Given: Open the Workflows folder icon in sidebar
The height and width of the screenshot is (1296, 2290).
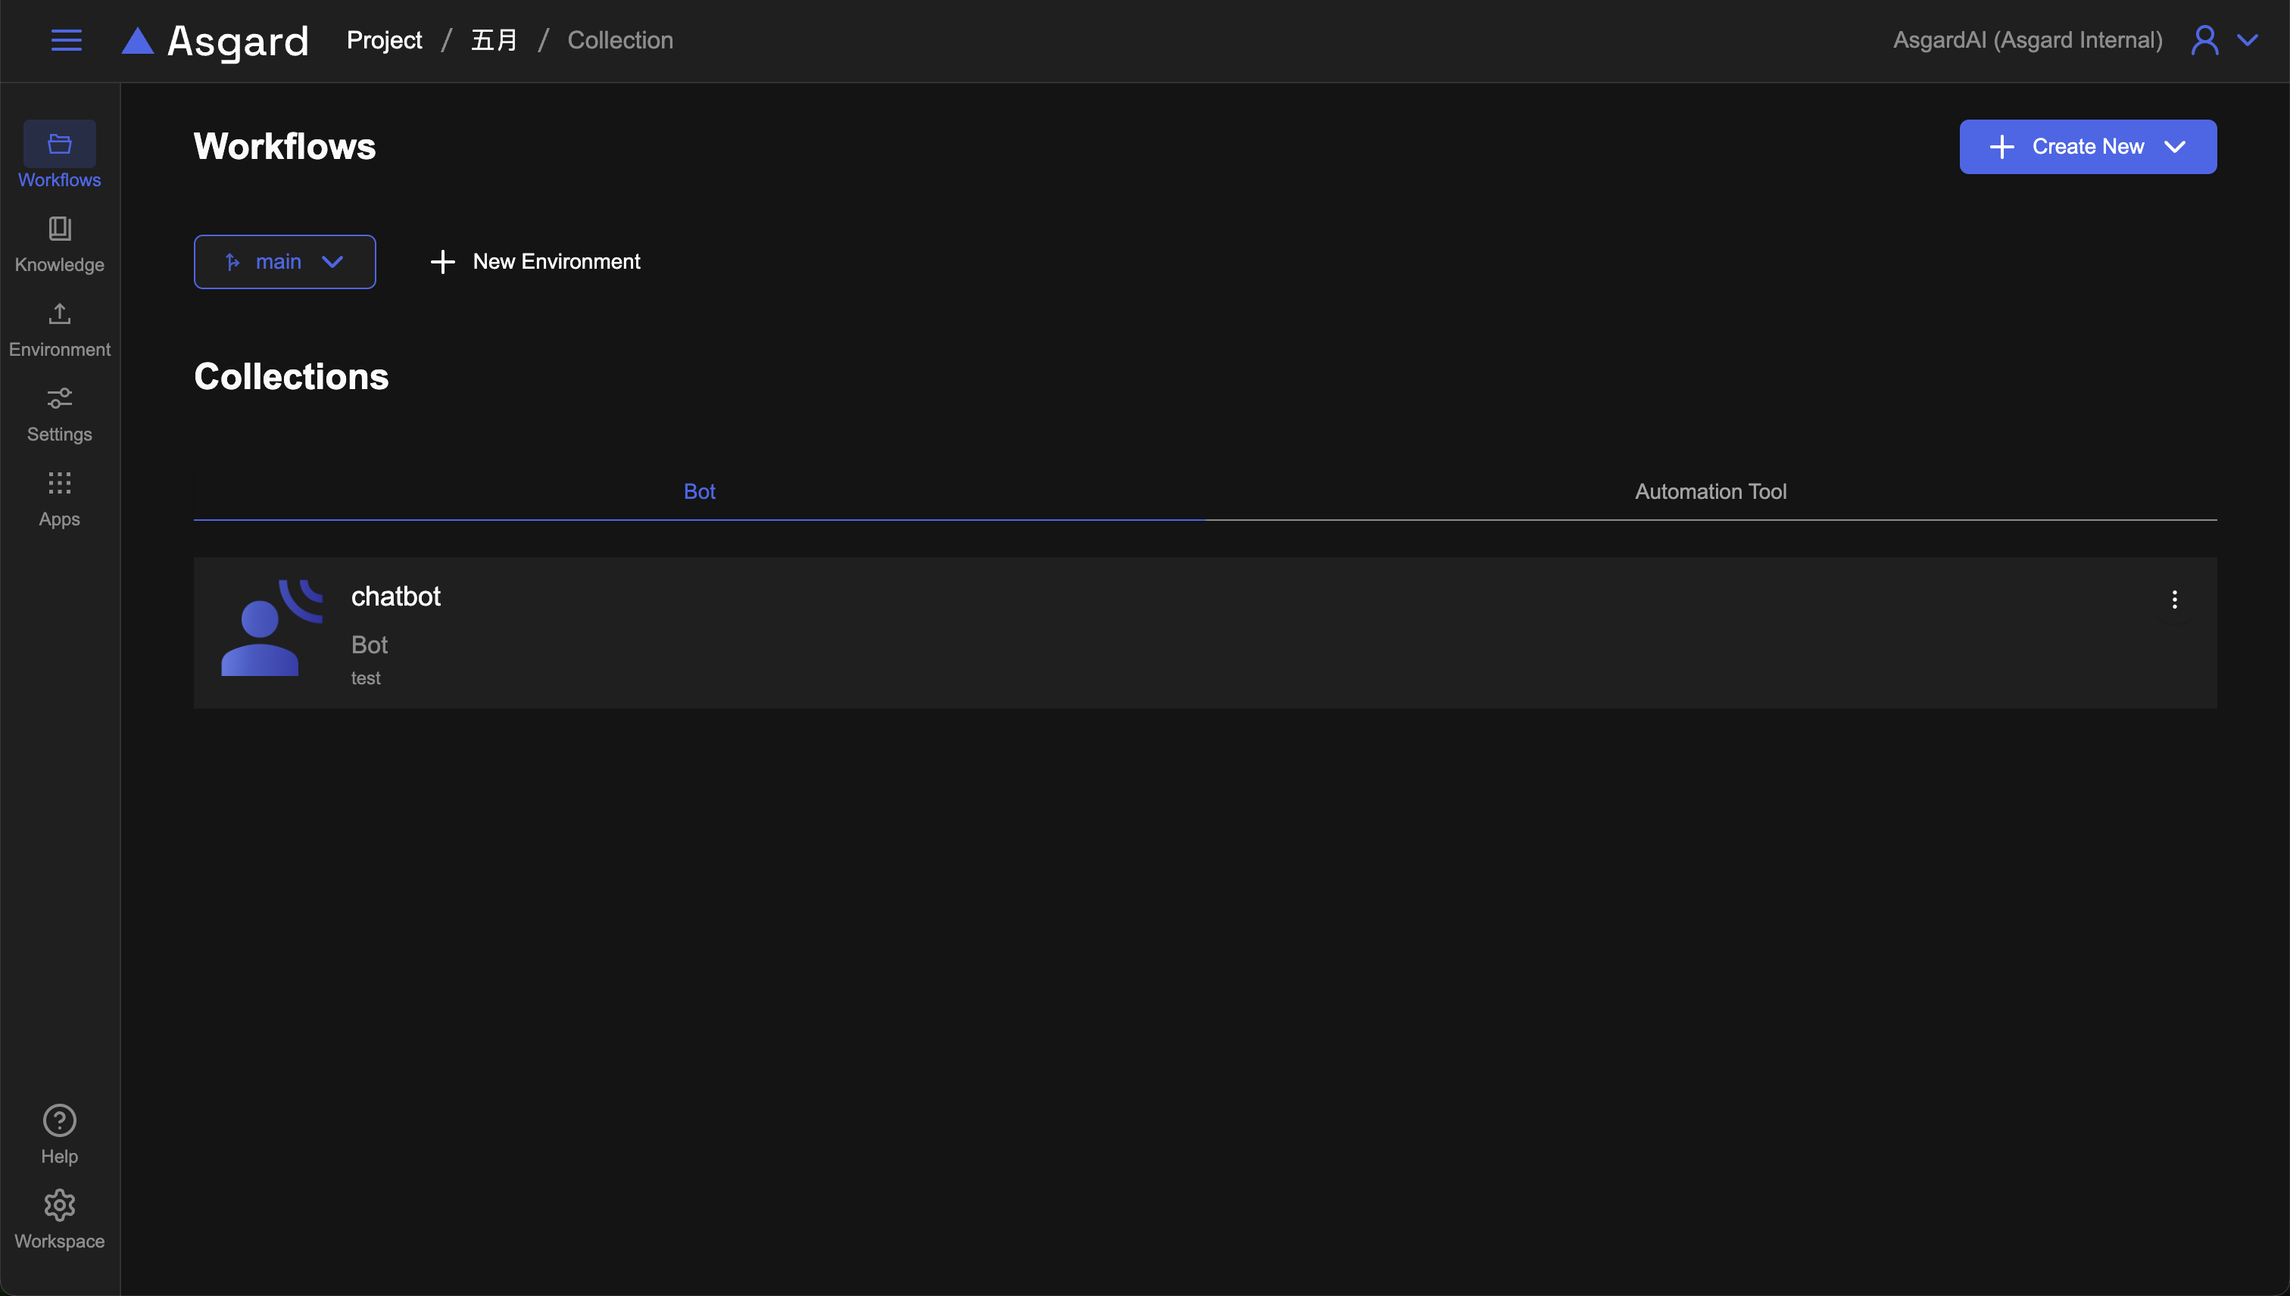Looking at the screenshot, I should [x=60, y=144].
